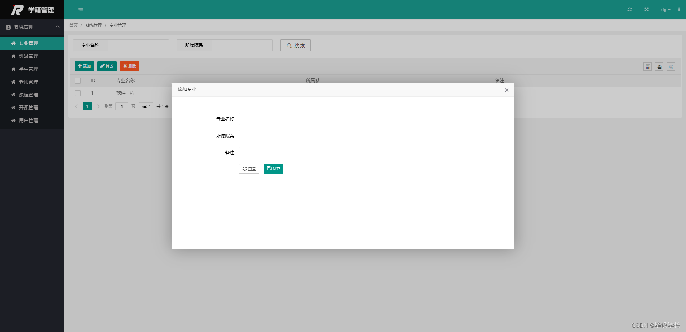686x332 pixels.
Task: Click the previous page arrow
Action: pyautogui.click(x=76, y=106)
